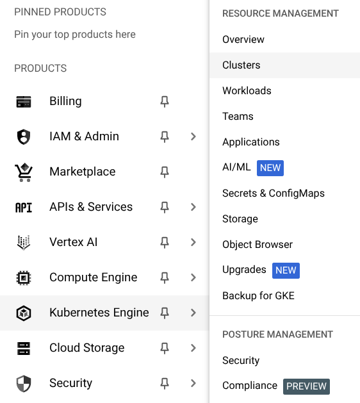Expand Vertex AI submenu chevron
Viewport: 360px width, 403px height.
[193, 242]
